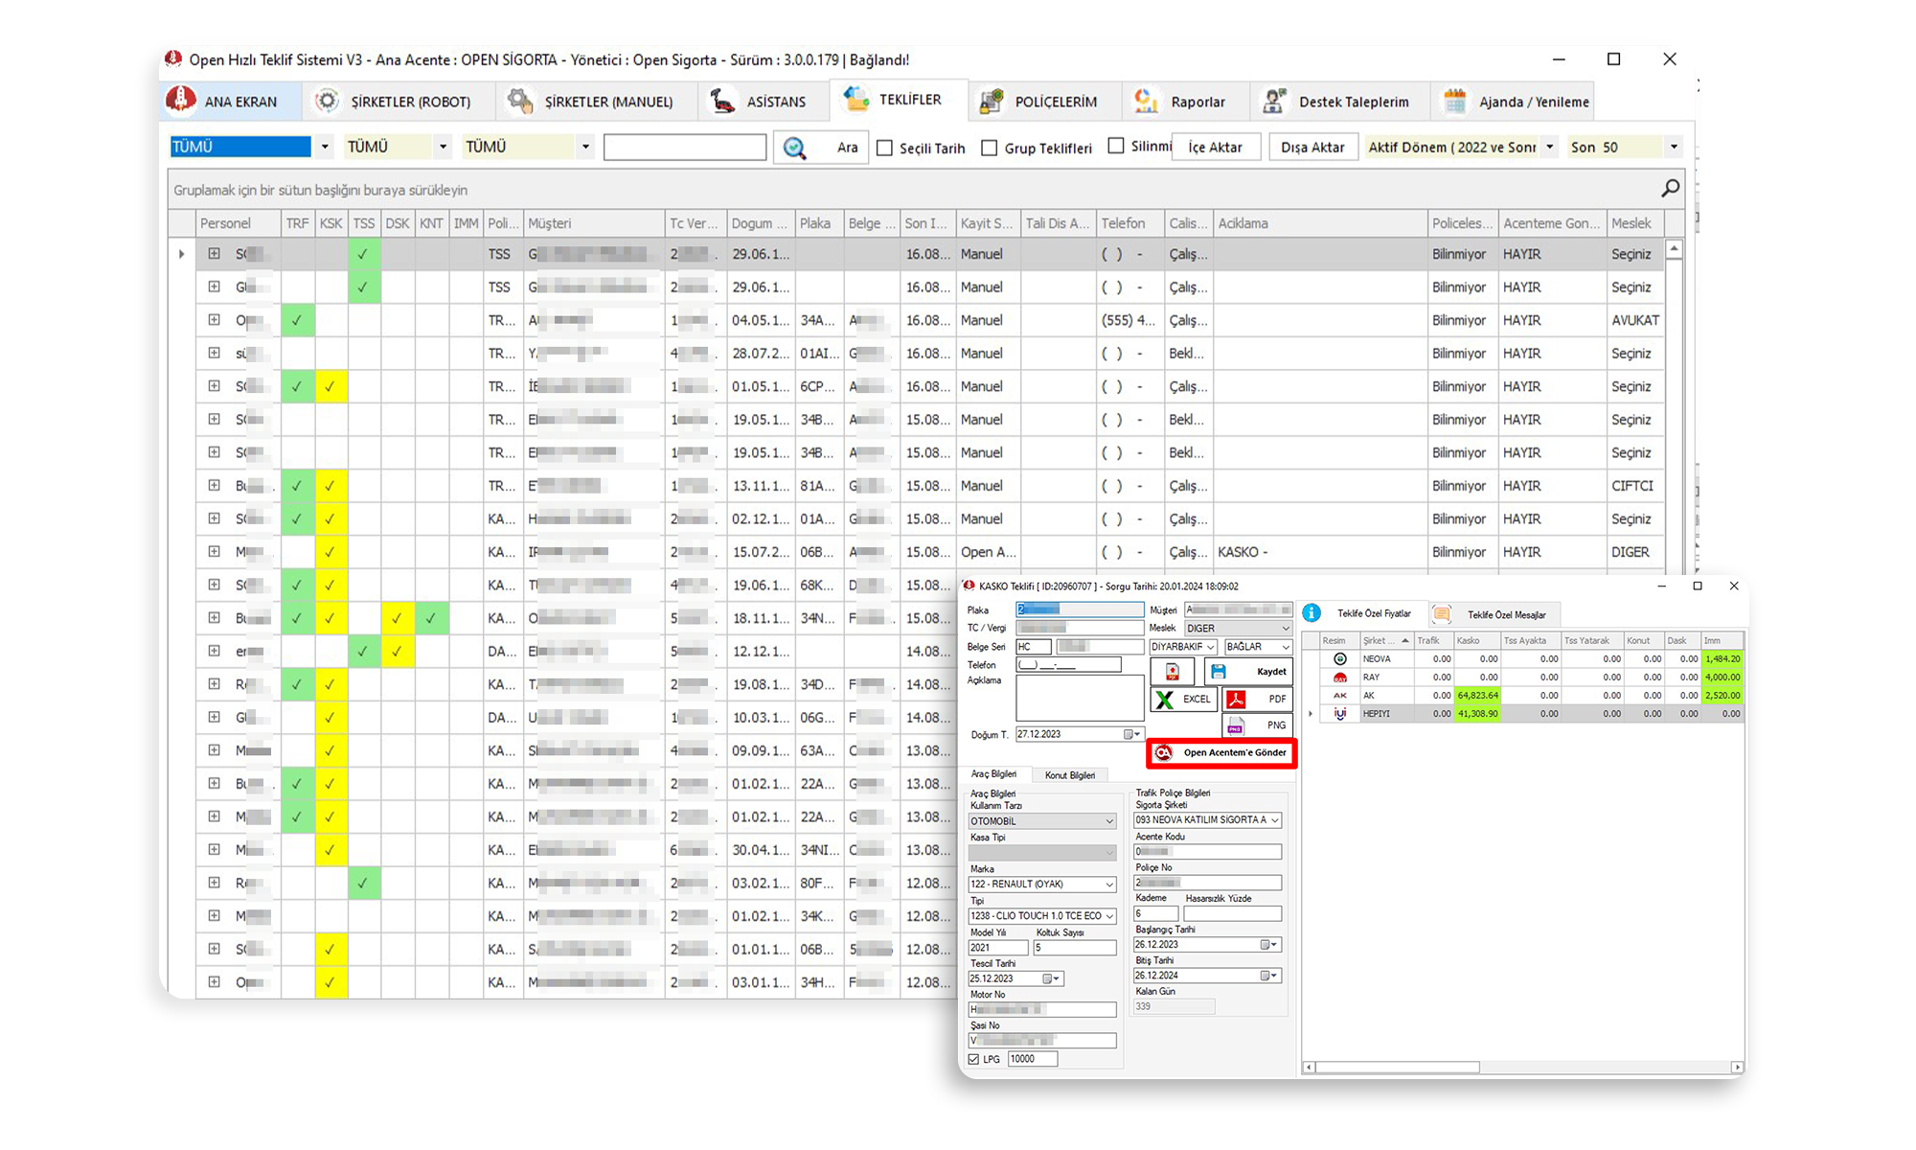Click KSK checkmark in the DIGER row
This screenshot has height=1150, width=1916.
(x=330, y=552)
